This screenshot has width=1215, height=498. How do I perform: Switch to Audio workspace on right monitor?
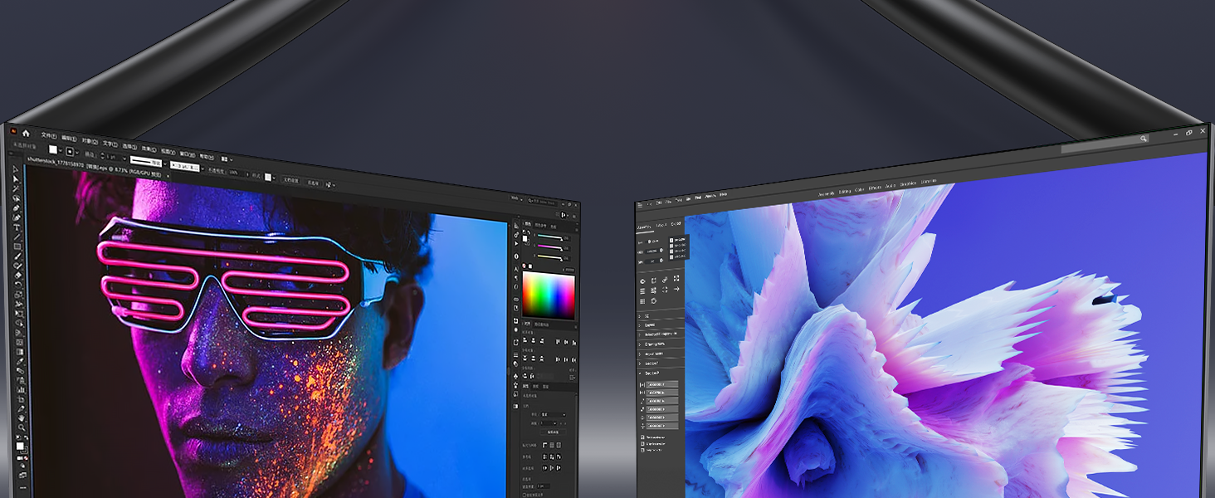pyautogui.click(x=891, y=186)
